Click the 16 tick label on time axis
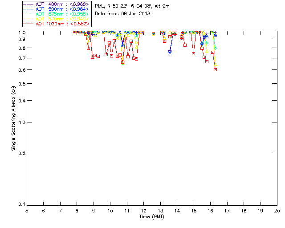This screenshot has width=285, height=228. [211, 211]
